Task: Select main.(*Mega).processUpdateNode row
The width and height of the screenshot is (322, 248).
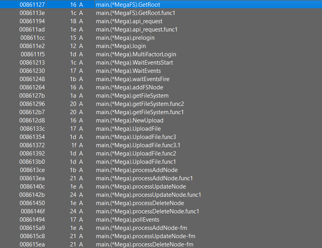Action: point(161,187)
